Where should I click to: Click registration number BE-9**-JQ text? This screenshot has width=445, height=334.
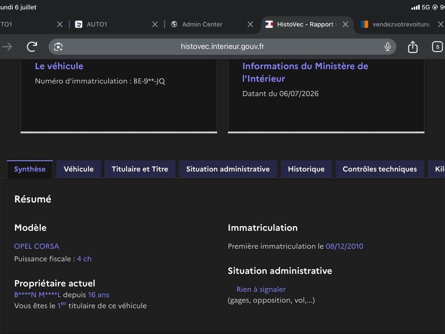(149, 81)
